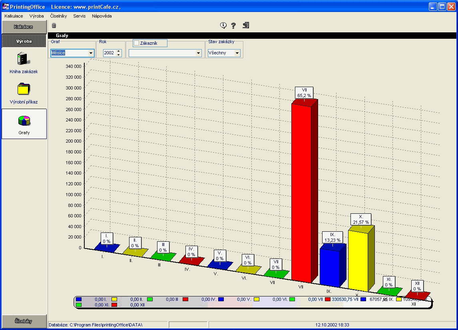Open the Stav zakázky dropdown showing Všechny
This screenshot has width=458, height=330.
pyautogui.click(x=237, y=53)
